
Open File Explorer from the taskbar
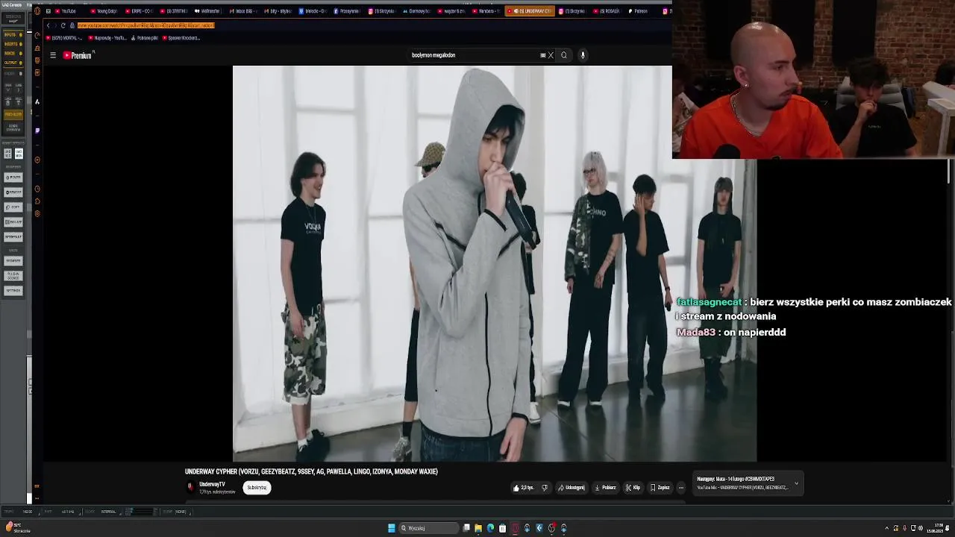pos(478,528)
